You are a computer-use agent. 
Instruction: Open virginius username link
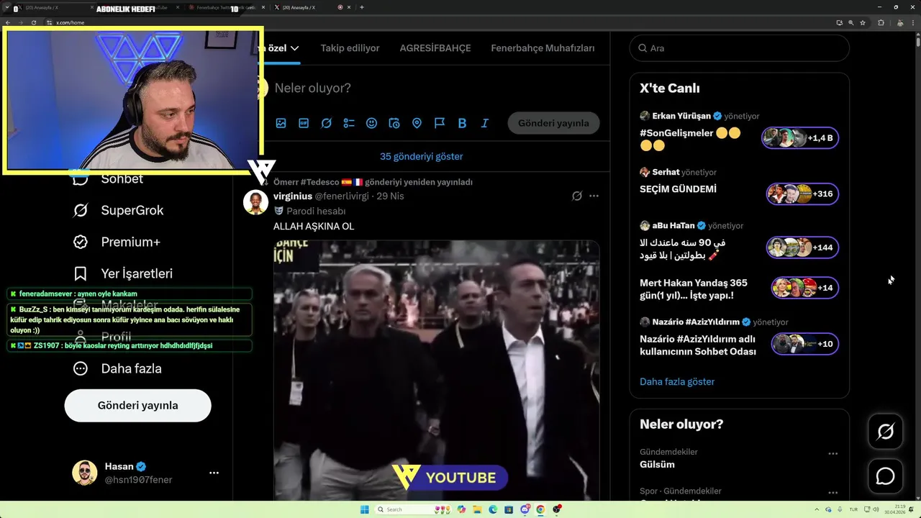click(x=293, y=196)
